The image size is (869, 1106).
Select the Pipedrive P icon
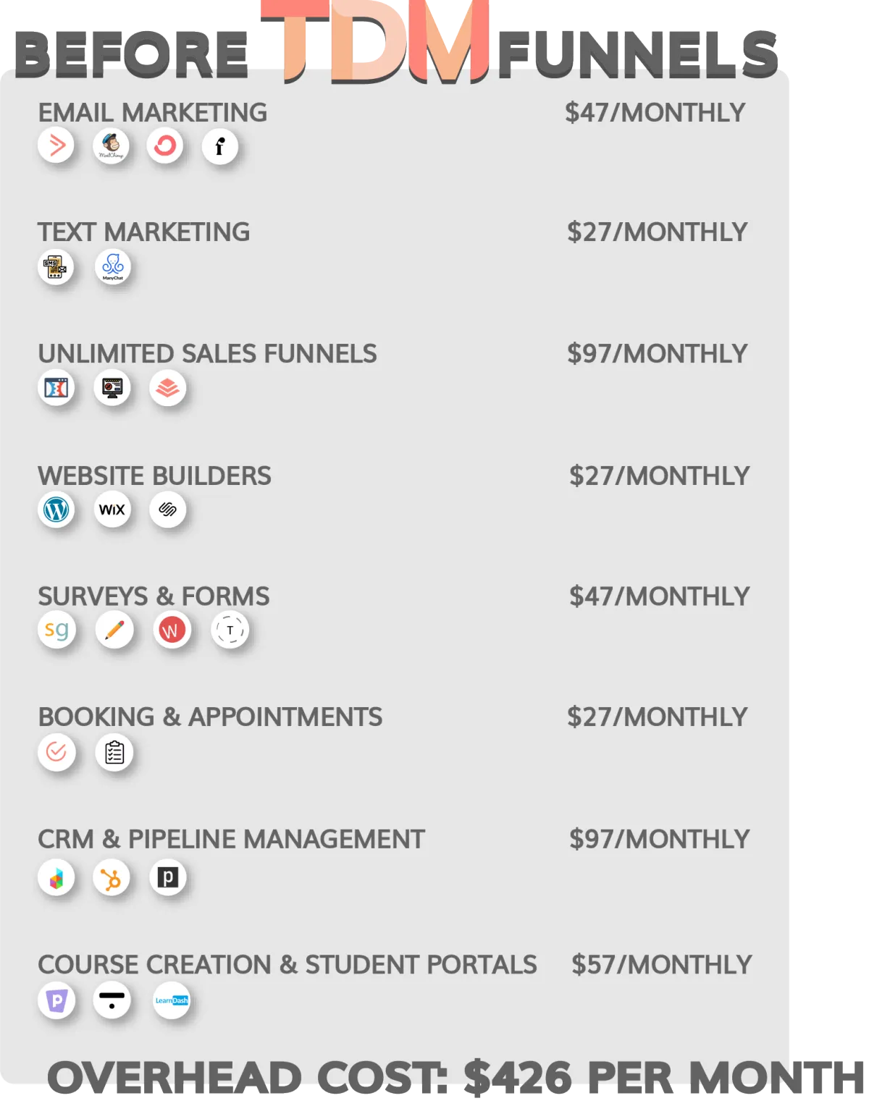click(x=168, y=877)
